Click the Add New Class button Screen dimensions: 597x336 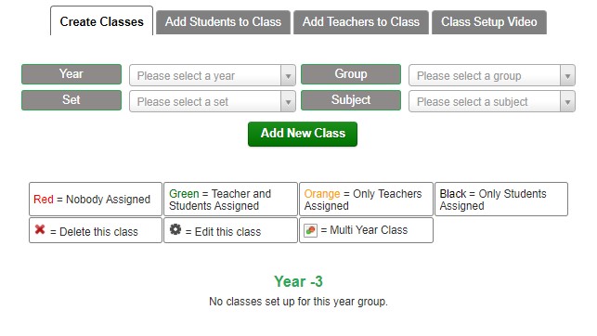click(x=303, y=134)
